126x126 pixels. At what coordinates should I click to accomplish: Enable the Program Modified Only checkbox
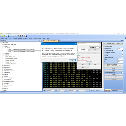pyautogui.click(x=122, y=73)
